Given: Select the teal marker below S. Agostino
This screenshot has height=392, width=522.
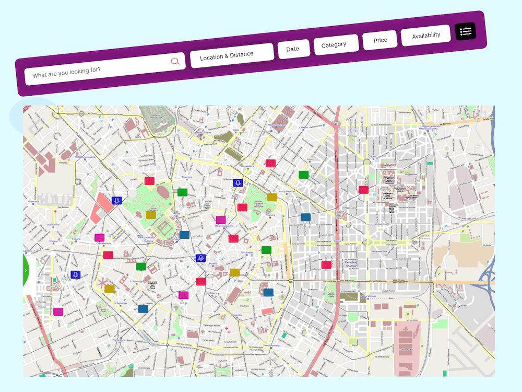Looking at the screenshot, I should click(x=143, y=309).
